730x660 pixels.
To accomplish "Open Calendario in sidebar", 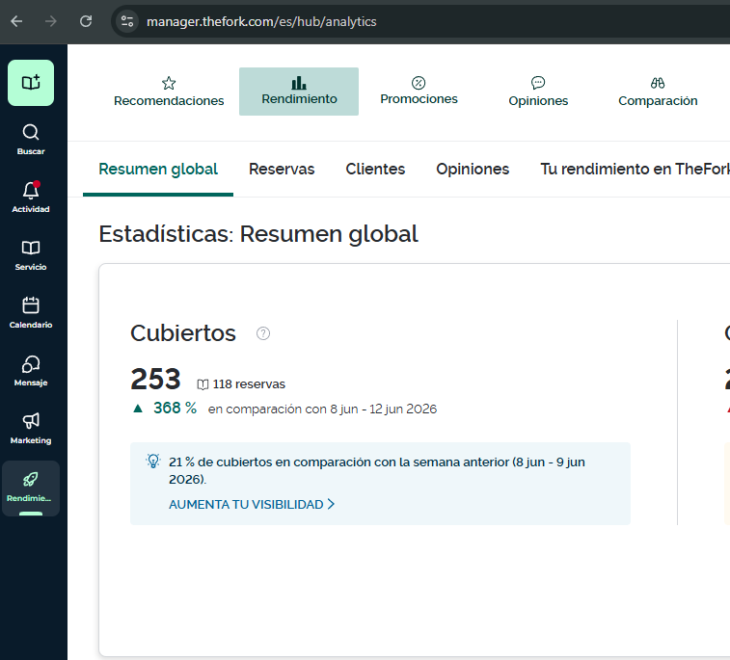I will click(x=31, y=312).
